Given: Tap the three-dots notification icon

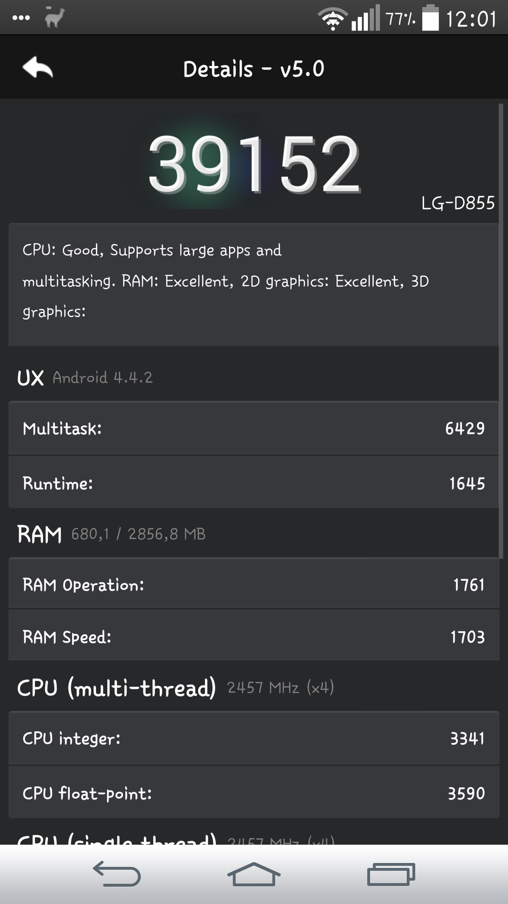Looking at the screenshot, I should 21,18.
